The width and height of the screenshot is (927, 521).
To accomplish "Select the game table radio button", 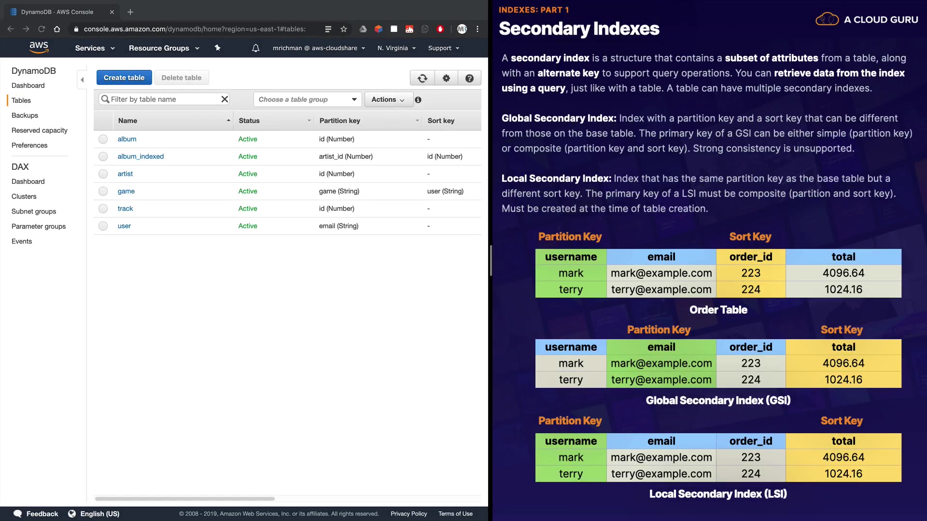I will (x=103, y=192).
